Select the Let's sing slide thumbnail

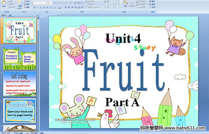[20, 84]
